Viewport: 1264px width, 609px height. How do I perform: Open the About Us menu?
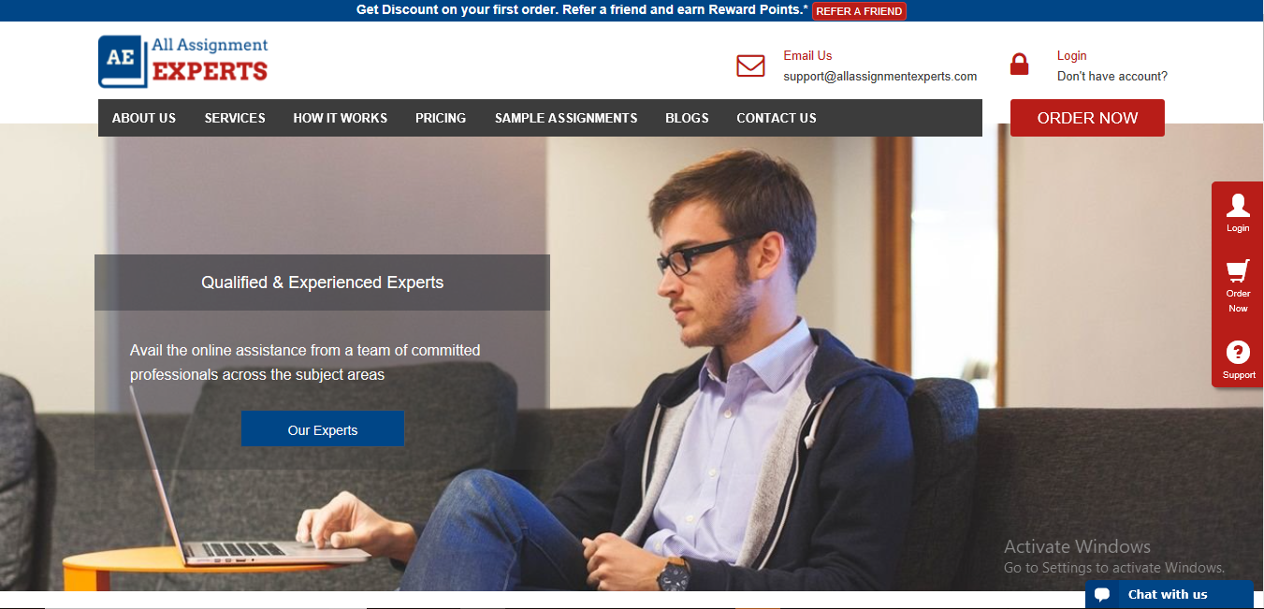tap(144, 118)
